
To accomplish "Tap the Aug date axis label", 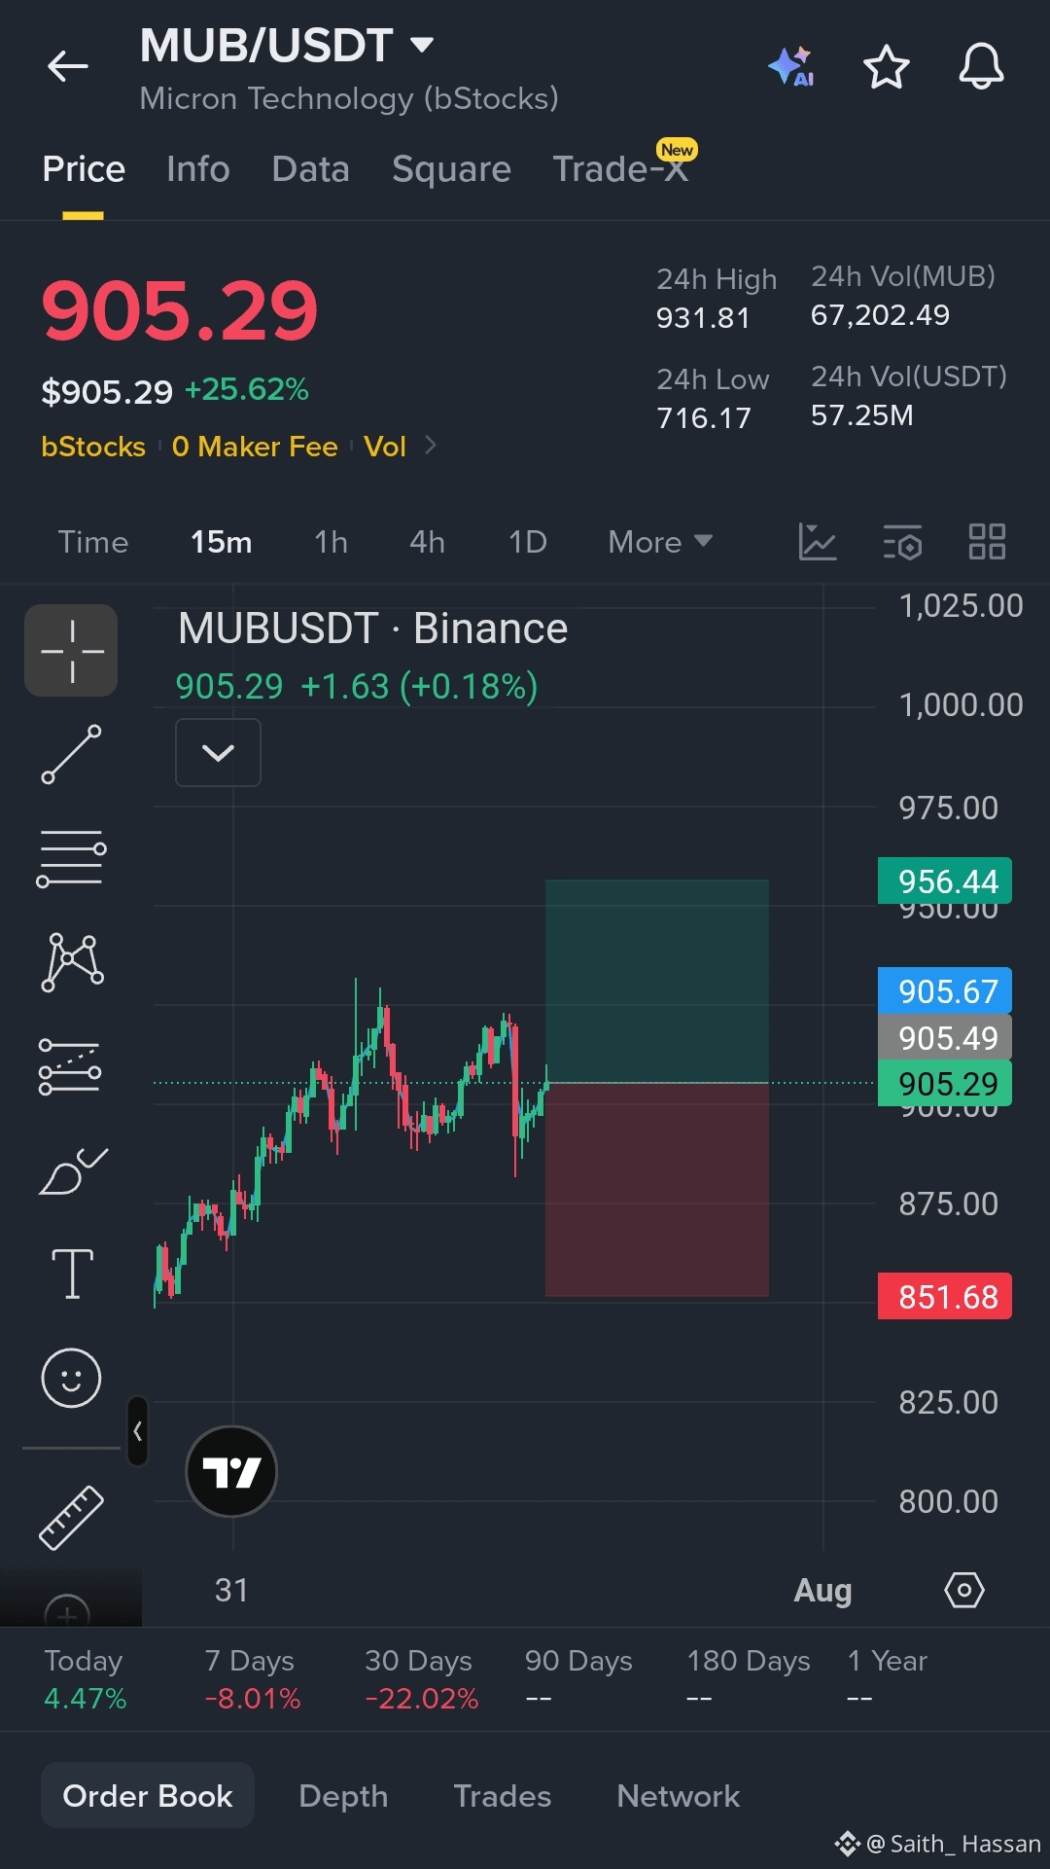I will pos(822,1591).
